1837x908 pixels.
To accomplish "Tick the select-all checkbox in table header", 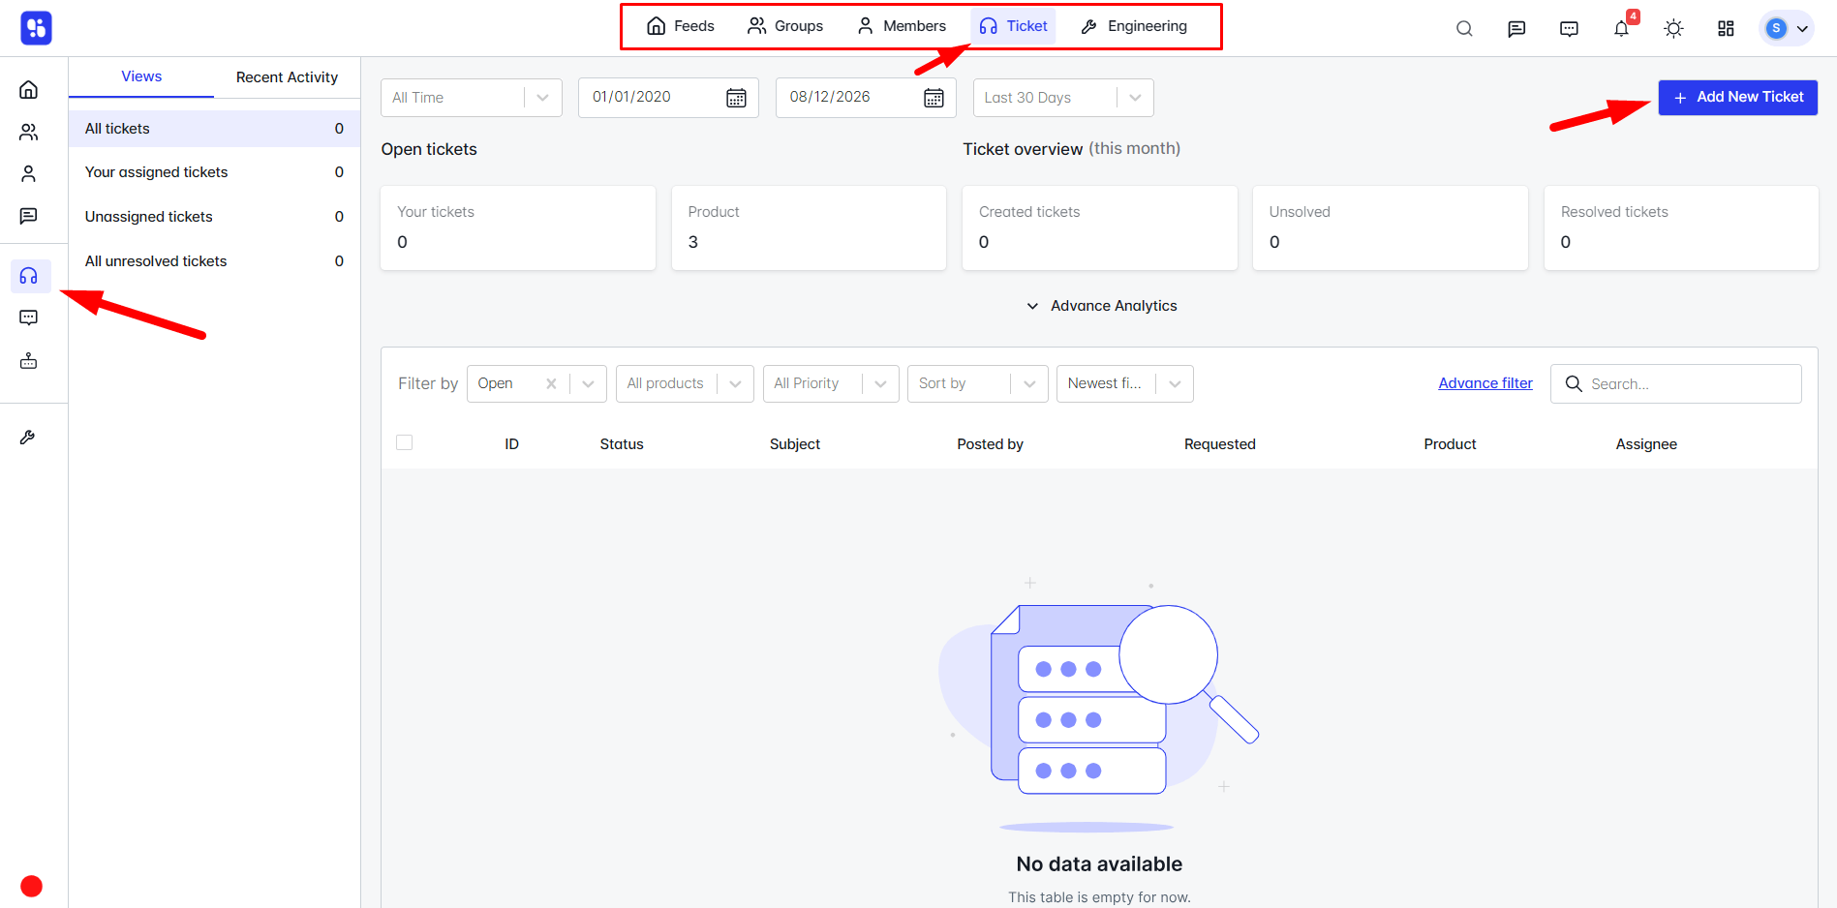I will [x=405, y=442].
